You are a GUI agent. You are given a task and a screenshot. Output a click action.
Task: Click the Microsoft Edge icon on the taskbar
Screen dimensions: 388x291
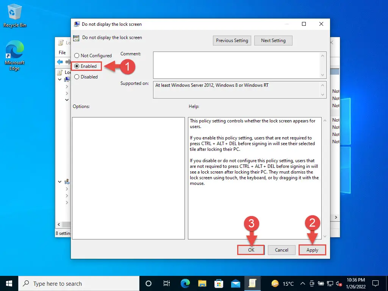pos(185,283)
